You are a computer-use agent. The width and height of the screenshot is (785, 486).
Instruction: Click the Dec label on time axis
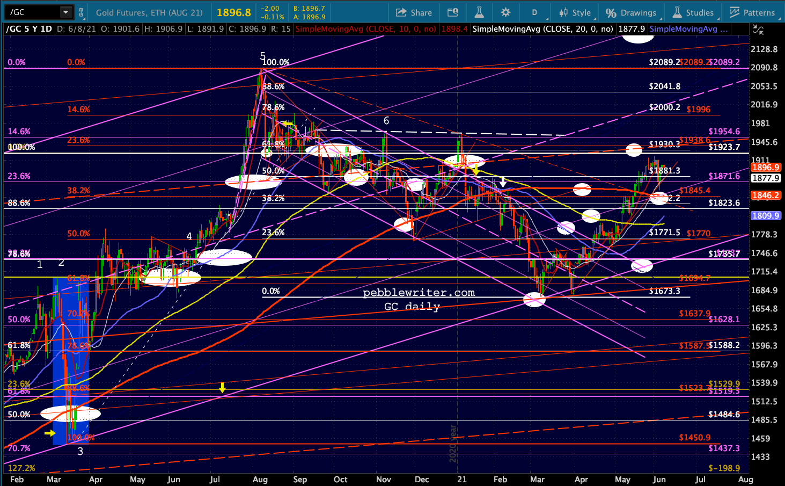point(422,480)
